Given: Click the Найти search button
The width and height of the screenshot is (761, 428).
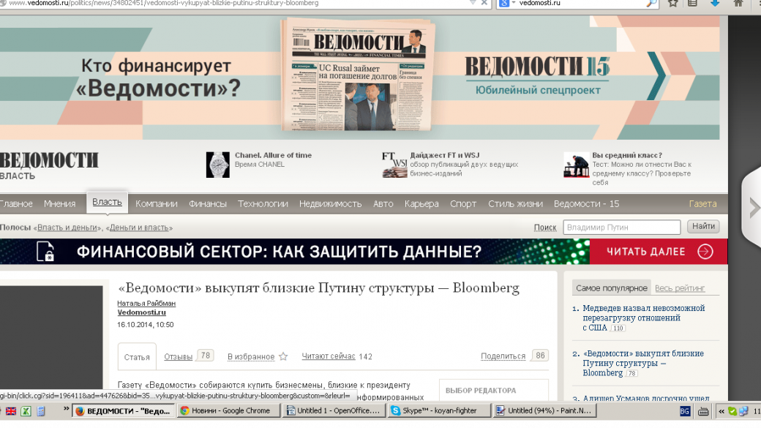Looking at the screenshot, I should coord(703,227).
